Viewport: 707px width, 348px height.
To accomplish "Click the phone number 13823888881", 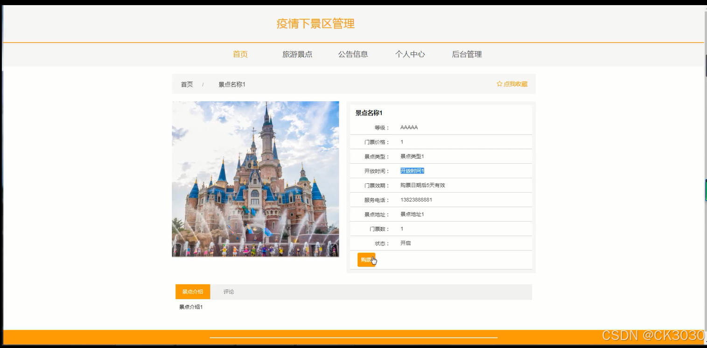I will coord(416,200).
